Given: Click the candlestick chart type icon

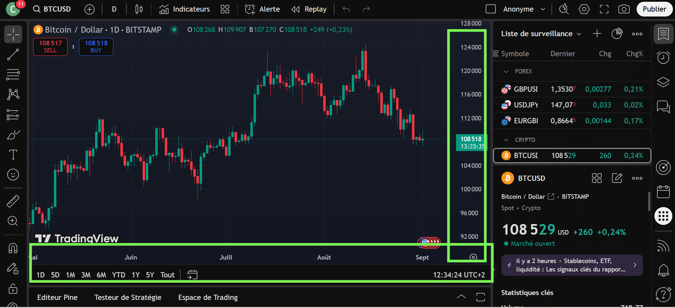Looking at the screenshot, I should point(139,9).
